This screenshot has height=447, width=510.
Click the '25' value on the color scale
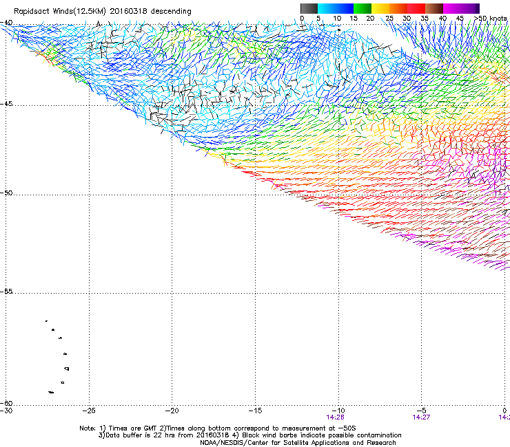click(389, 18)
